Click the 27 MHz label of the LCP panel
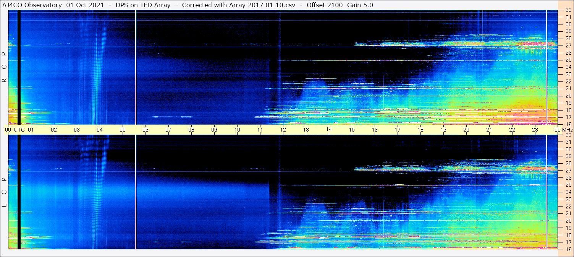 click(x=568, y=171)
